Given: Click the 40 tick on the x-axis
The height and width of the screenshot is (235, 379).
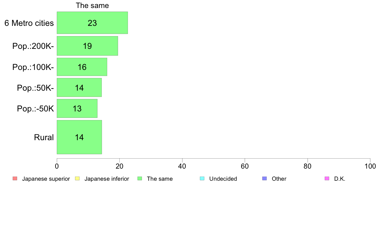Looking at the screenshot, I should [182, 166].
